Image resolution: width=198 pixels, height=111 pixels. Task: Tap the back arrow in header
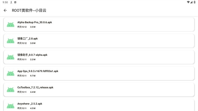5,10
